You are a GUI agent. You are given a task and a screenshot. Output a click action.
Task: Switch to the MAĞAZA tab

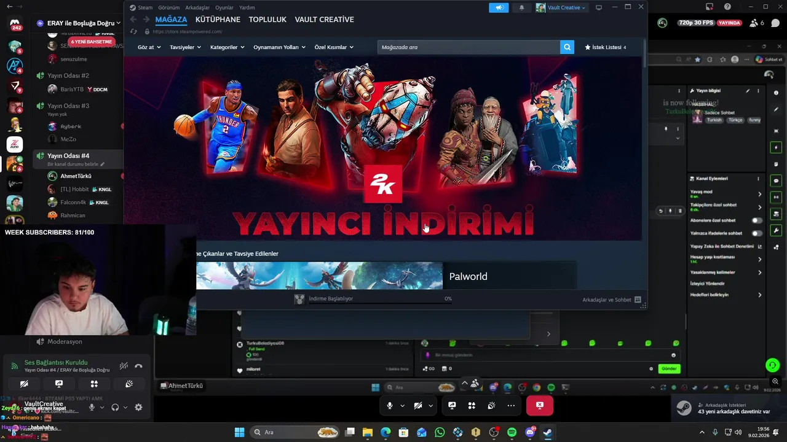171,20
